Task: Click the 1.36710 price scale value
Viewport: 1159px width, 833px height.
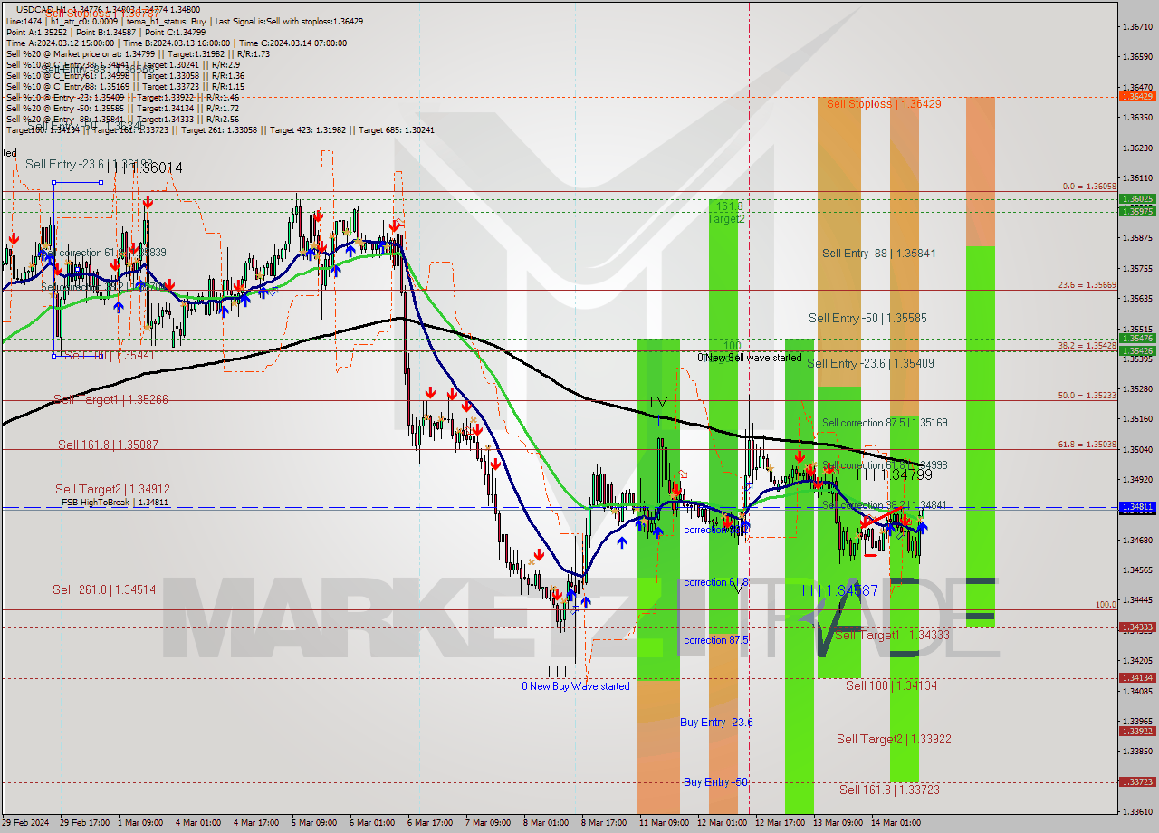Action: [1137, 26]
